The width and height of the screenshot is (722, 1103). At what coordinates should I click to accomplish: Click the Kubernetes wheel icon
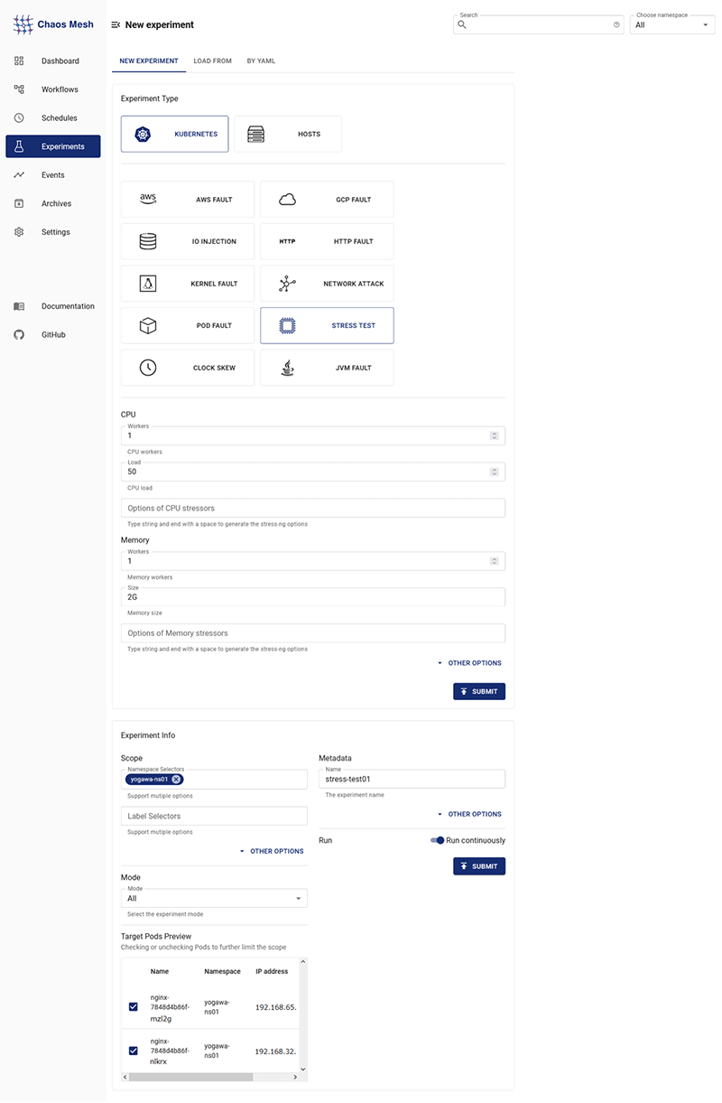coord(142,134)
